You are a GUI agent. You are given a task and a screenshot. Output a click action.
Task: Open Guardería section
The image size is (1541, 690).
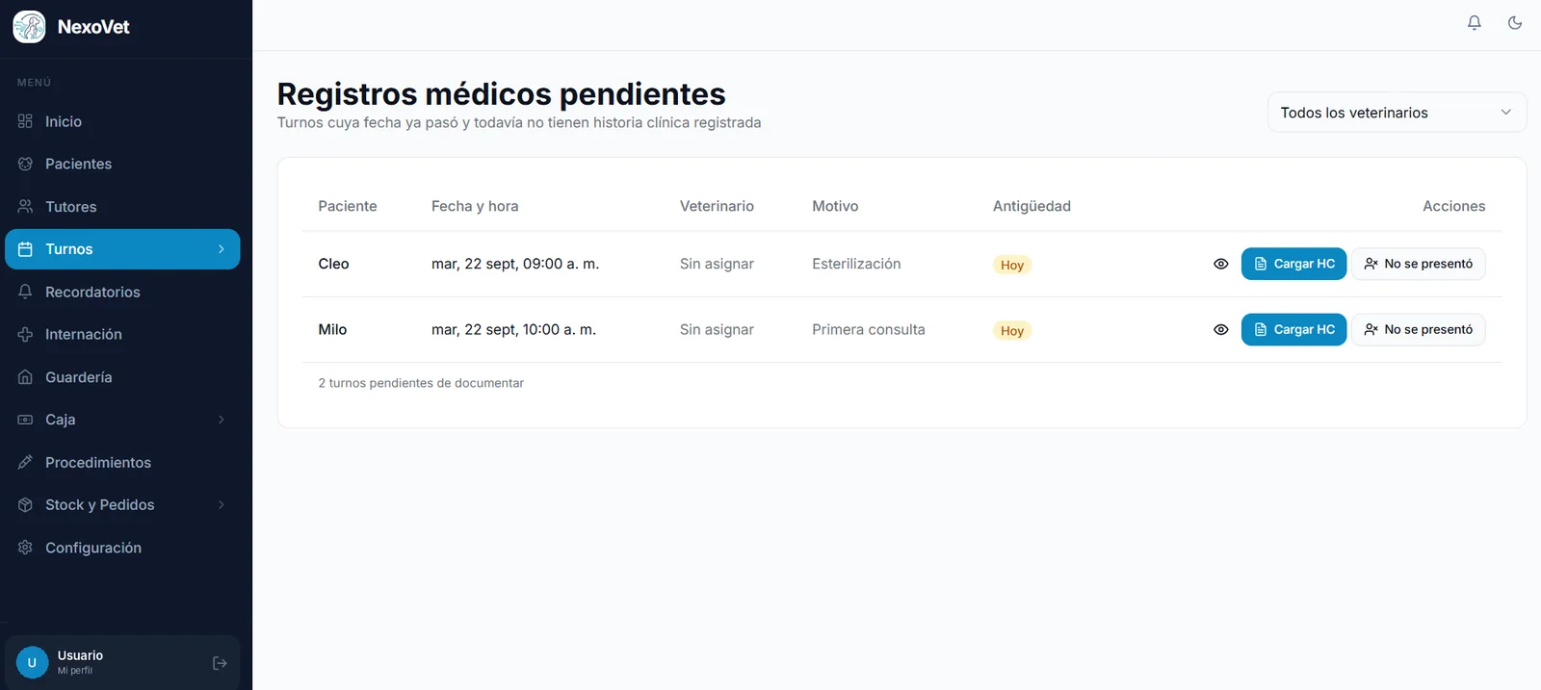coord(122,377)
